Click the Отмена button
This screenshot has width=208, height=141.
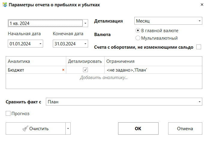[x=185, y=129]
